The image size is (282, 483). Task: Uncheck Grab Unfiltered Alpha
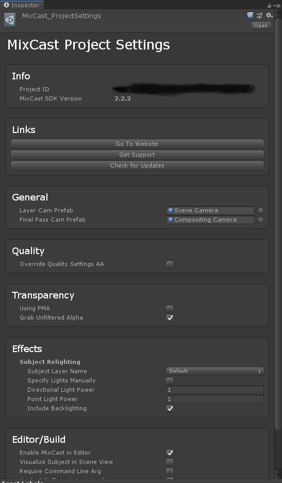170,318
